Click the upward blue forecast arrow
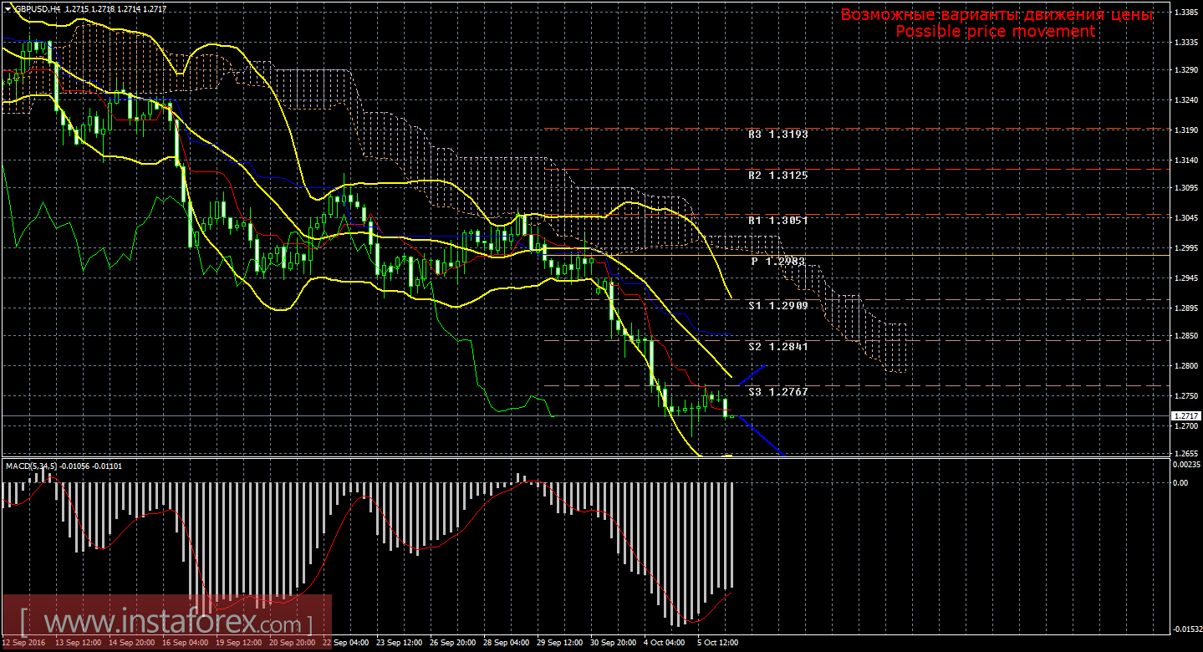1203x652 pixels. tap(752, 374)
